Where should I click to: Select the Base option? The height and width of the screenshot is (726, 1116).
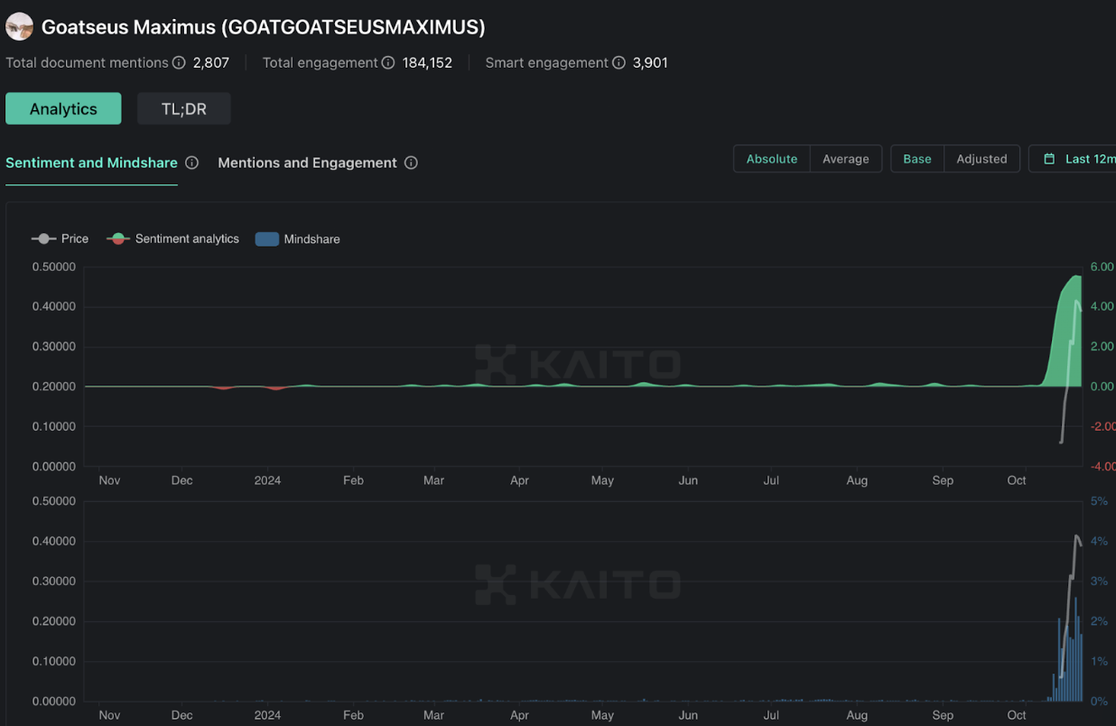point(917,159)
